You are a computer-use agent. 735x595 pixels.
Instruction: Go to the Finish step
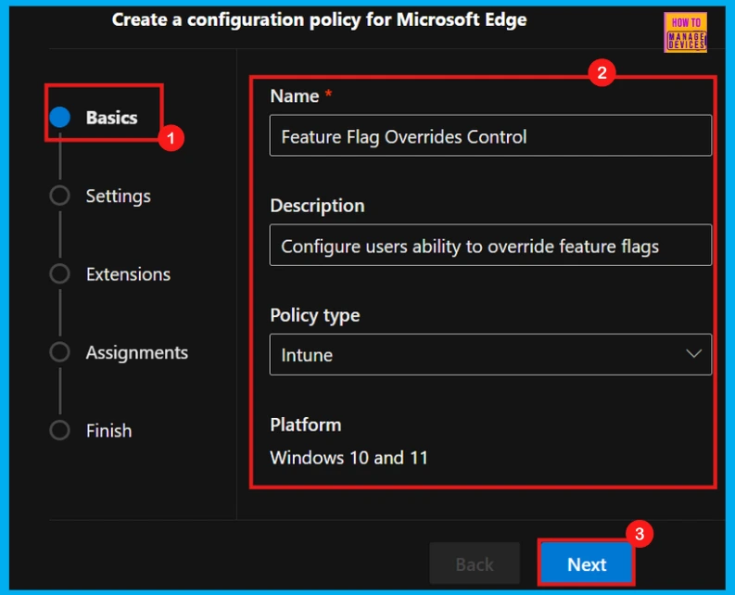[x=108, y=430]
